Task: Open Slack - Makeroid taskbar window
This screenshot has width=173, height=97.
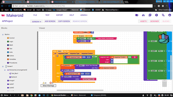Action: (78, 95)
